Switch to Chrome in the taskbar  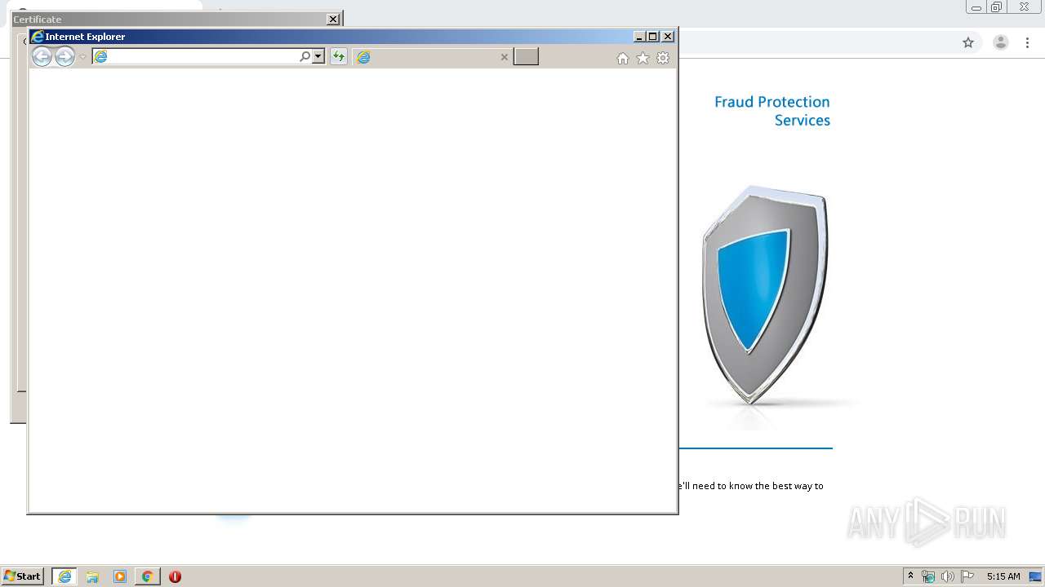pyautogui.click(x=148, y=576)
